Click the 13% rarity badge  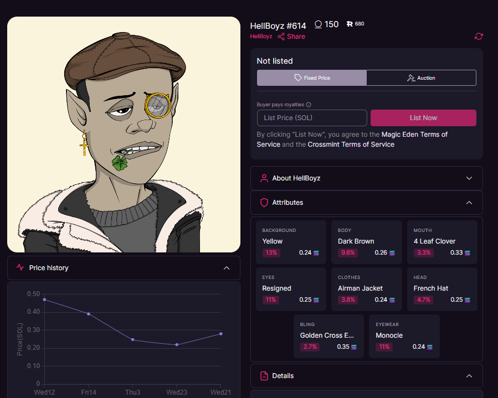point(271,252)
